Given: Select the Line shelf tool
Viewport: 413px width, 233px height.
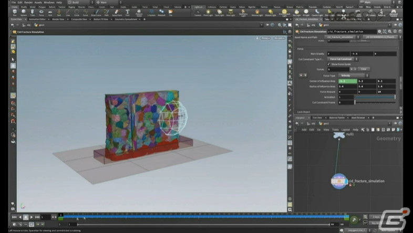Looking at the screenshot, I should point(68,13).
